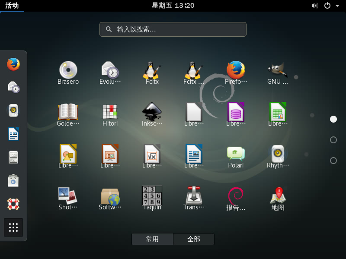
Task: Start the Hitori puzzle game
Action: pos(110,114)
